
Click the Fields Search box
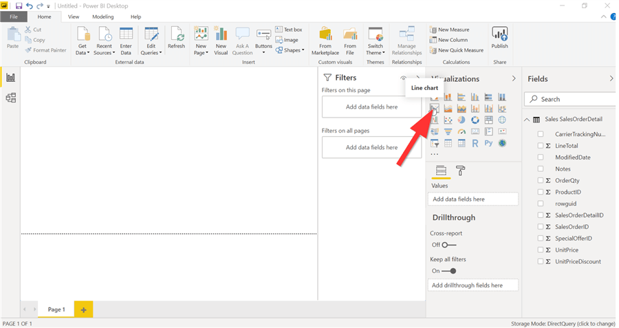point(570,99)
